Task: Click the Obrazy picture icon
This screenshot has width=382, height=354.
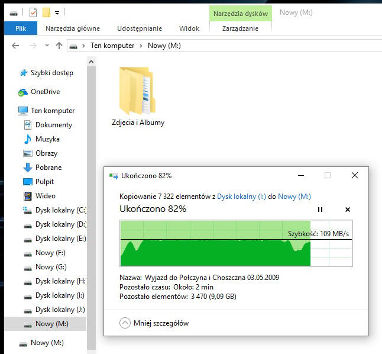Action: (x=28, y=153)
